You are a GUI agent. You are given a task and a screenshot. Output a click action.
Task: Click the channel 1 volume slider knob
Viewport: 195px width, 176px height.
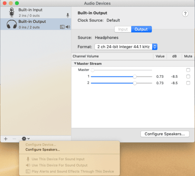click(x=135, y=77)
